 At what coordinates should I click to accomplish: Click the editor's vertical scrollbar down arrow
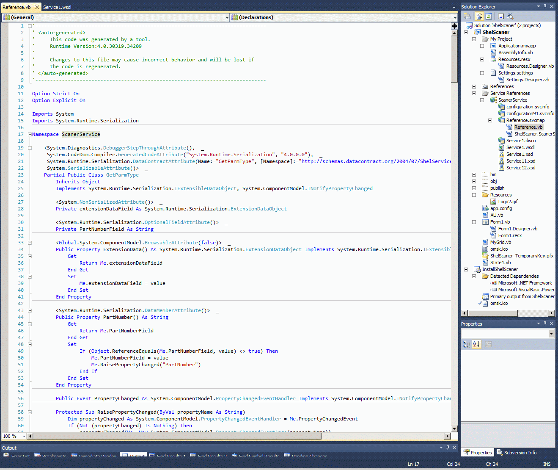[454, 429]
